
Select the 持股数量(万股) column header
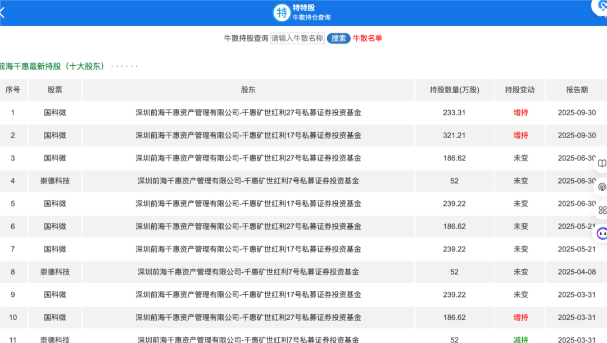(x=455, y=90)
